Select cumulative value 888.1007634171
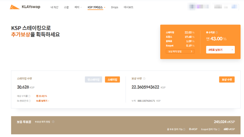The height and width of the screenshot is (137, 244). point(146,101)
